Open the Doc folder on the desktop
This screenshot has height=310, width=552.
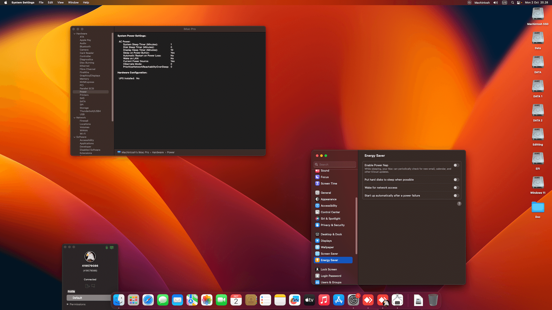(x=537, y=208)
